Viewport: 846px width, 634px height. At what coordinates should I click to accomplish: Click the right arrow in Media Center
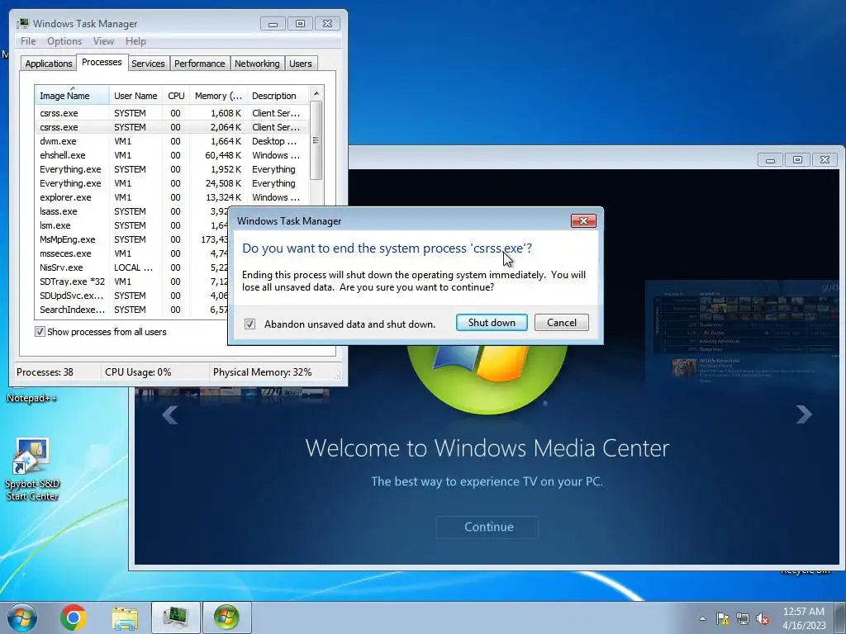804,414
